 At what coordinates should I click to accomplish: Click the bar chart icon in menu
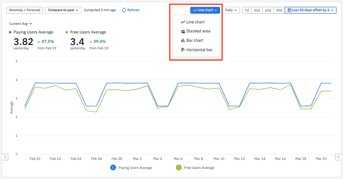pyautogui.click(x=183, y=40)
